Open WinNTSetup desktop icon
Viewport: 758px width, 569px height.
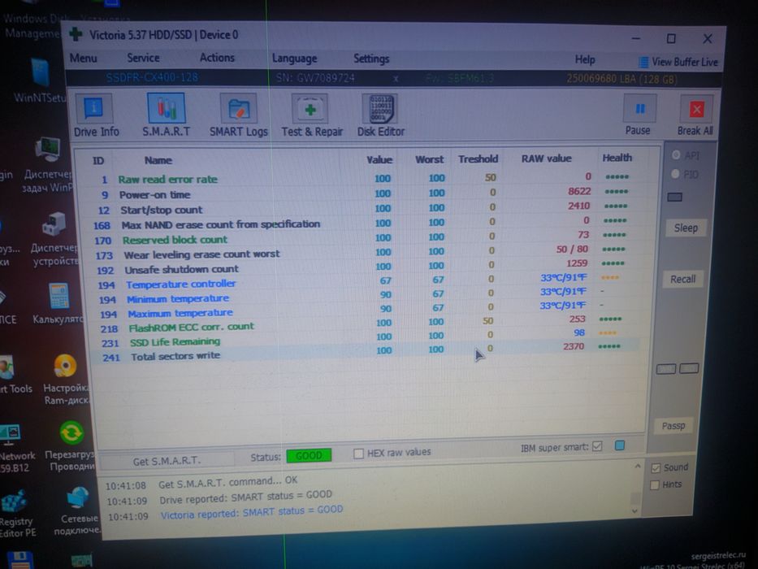[40, 80]
